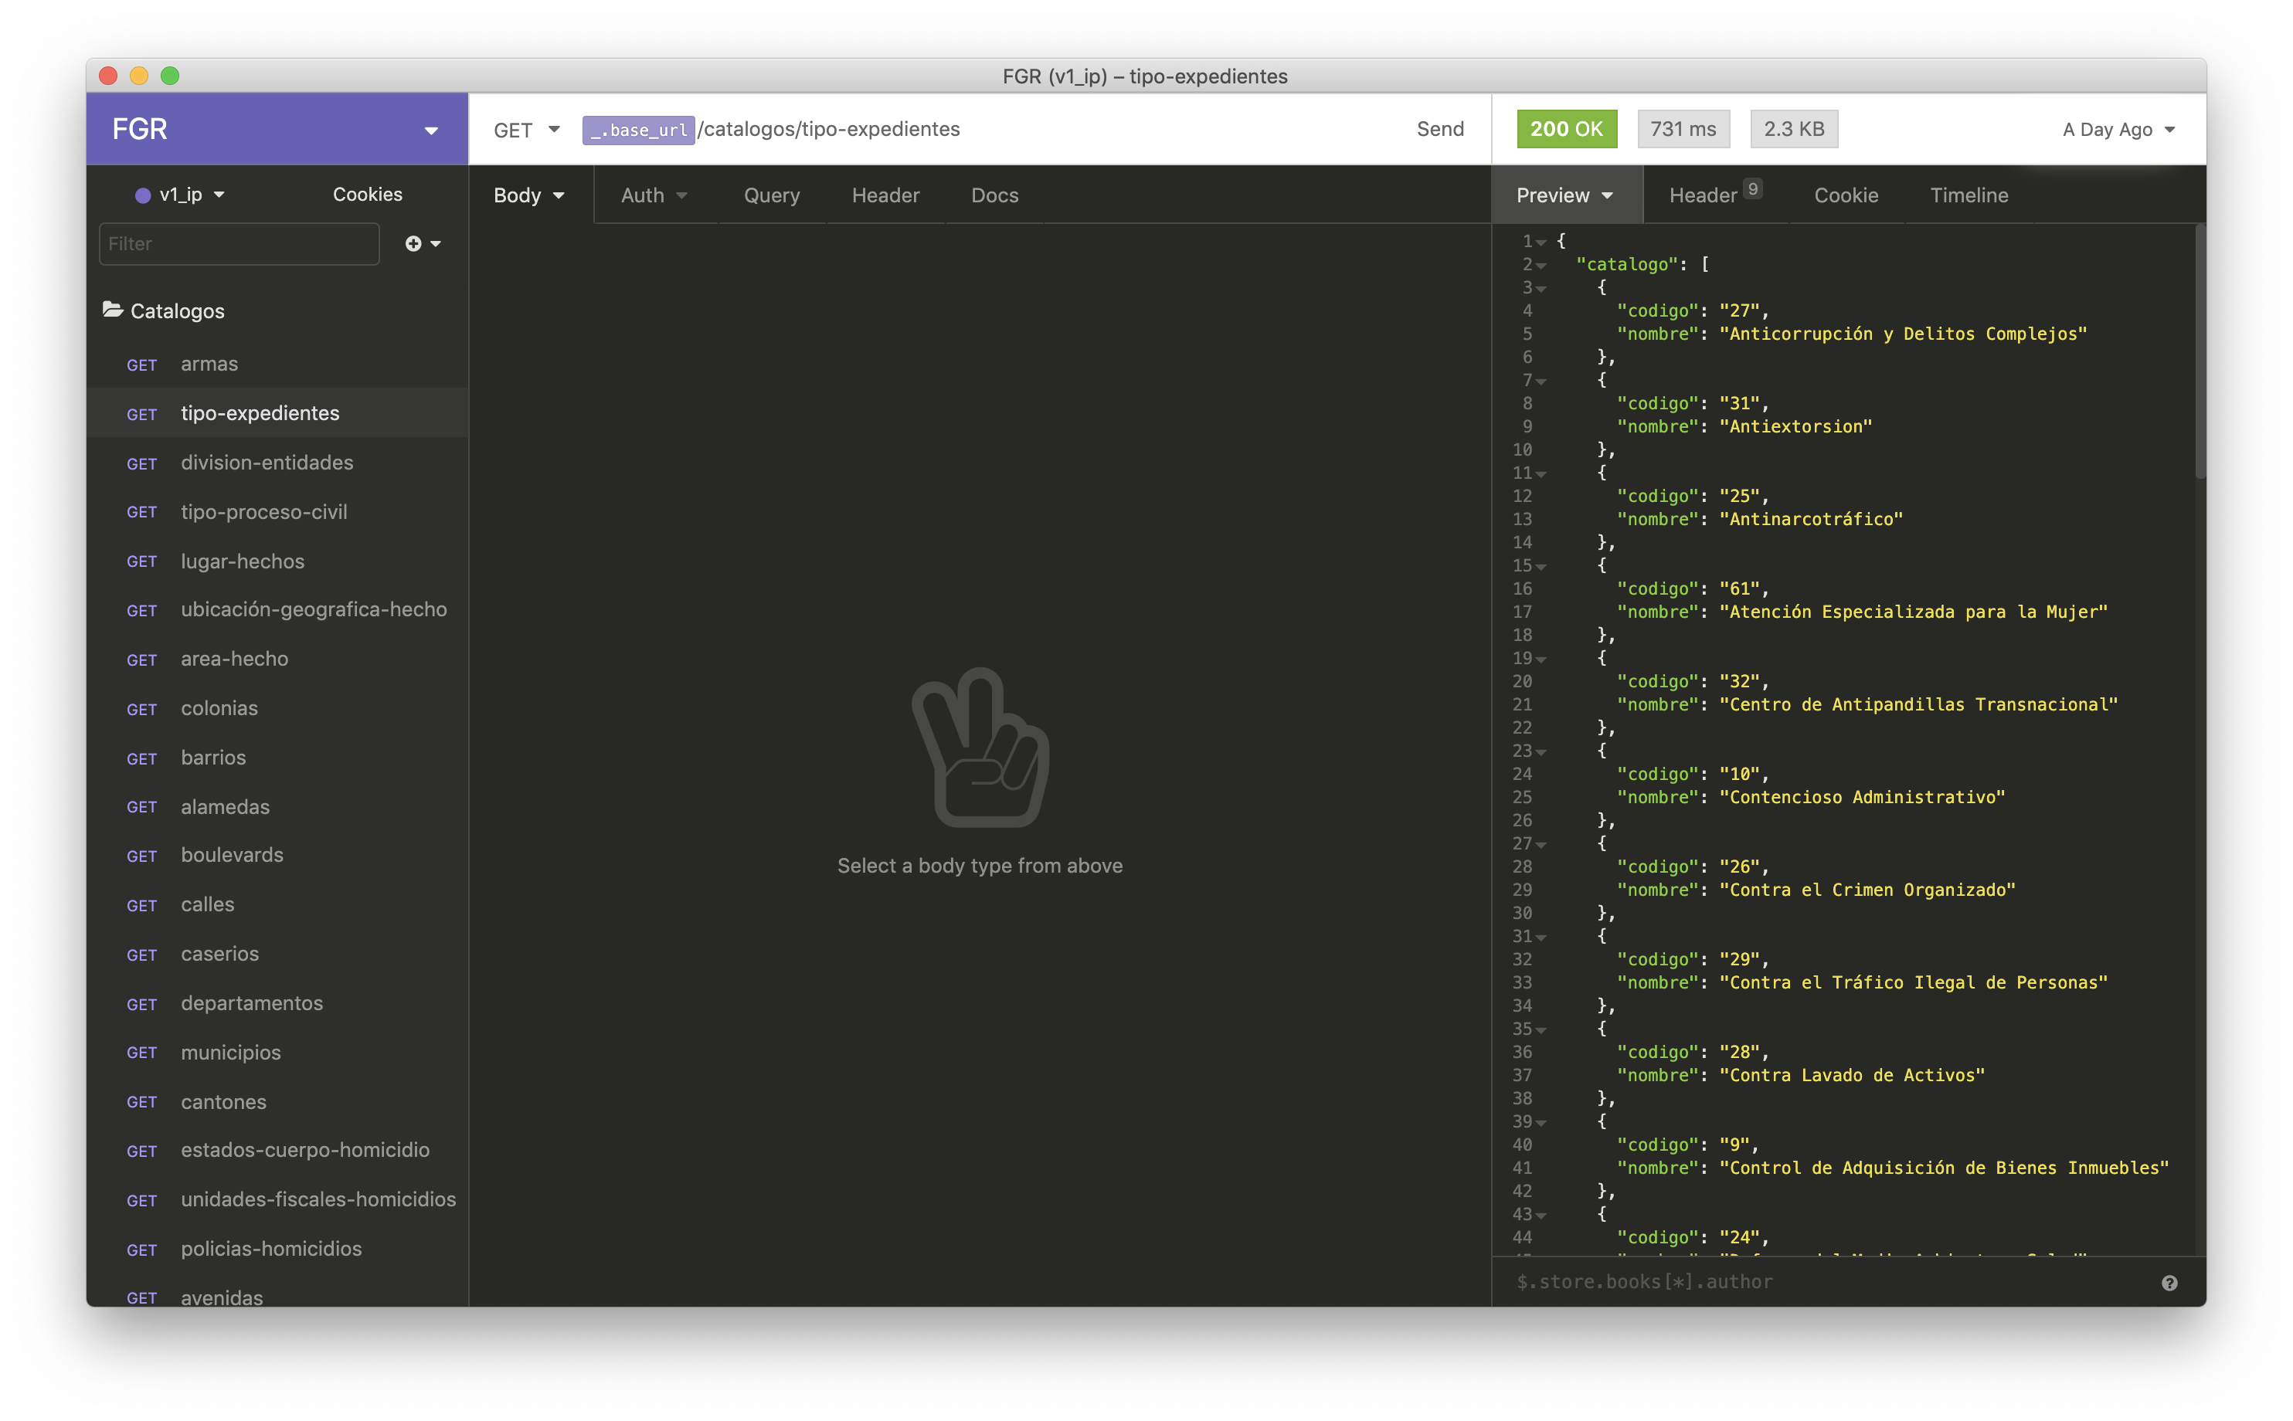Open the FGR workspace dropdown
Screen dimensions: 2293x1421
[430, 130]
